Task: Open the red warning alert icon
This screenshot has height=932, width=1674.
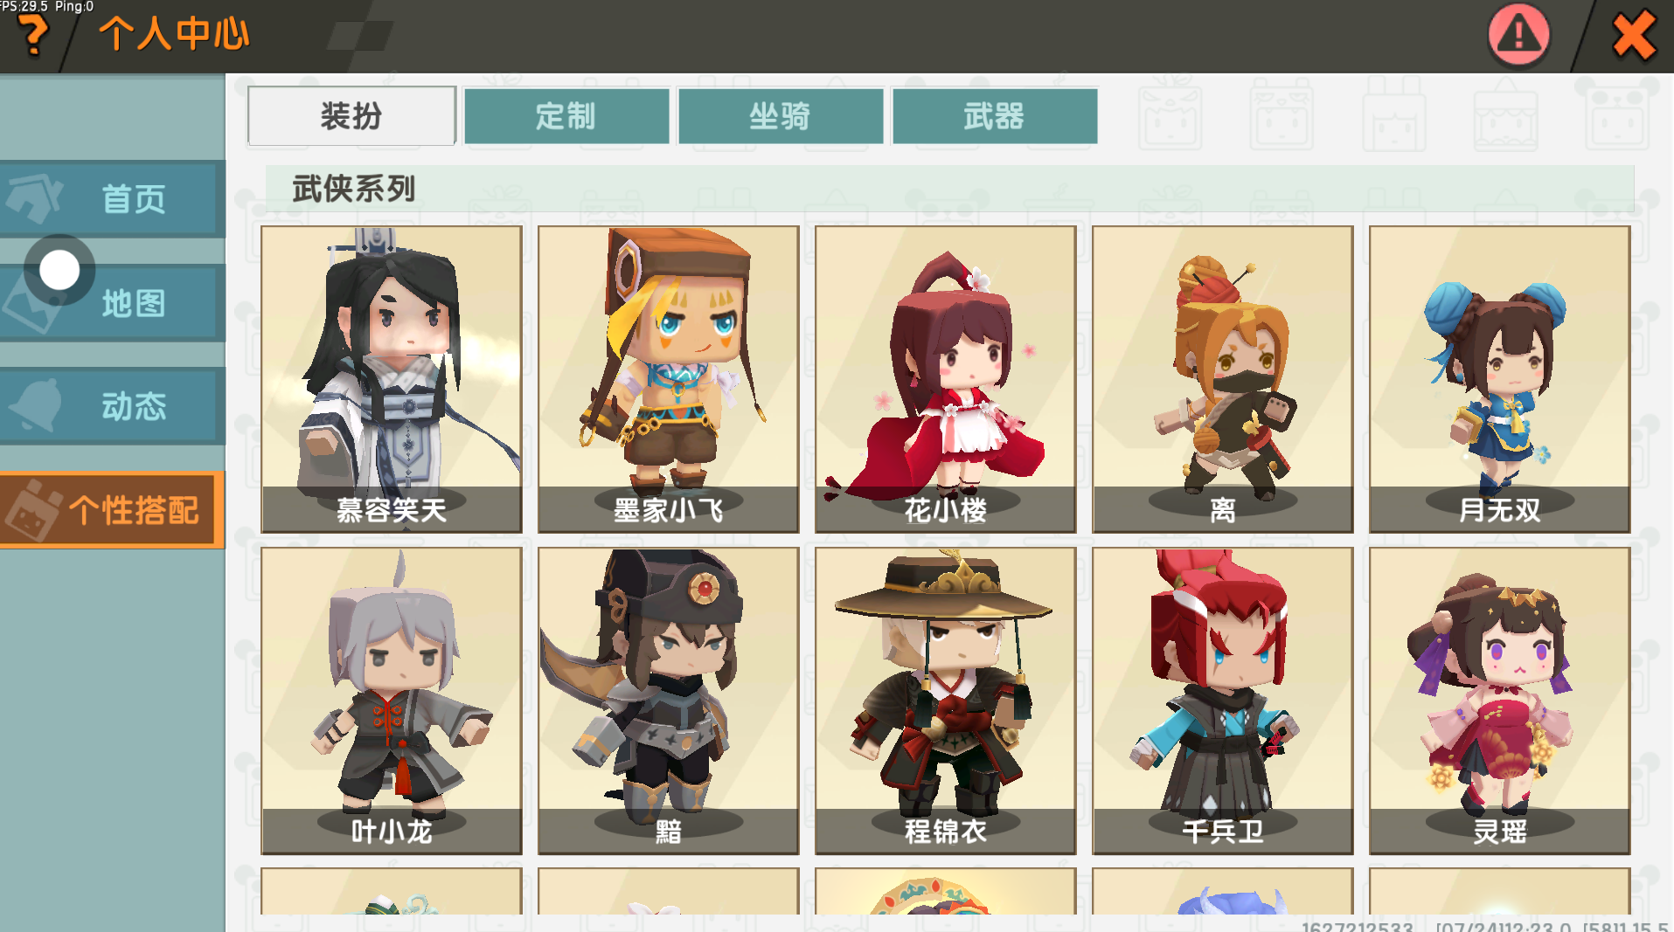Action: point(1518,35)
